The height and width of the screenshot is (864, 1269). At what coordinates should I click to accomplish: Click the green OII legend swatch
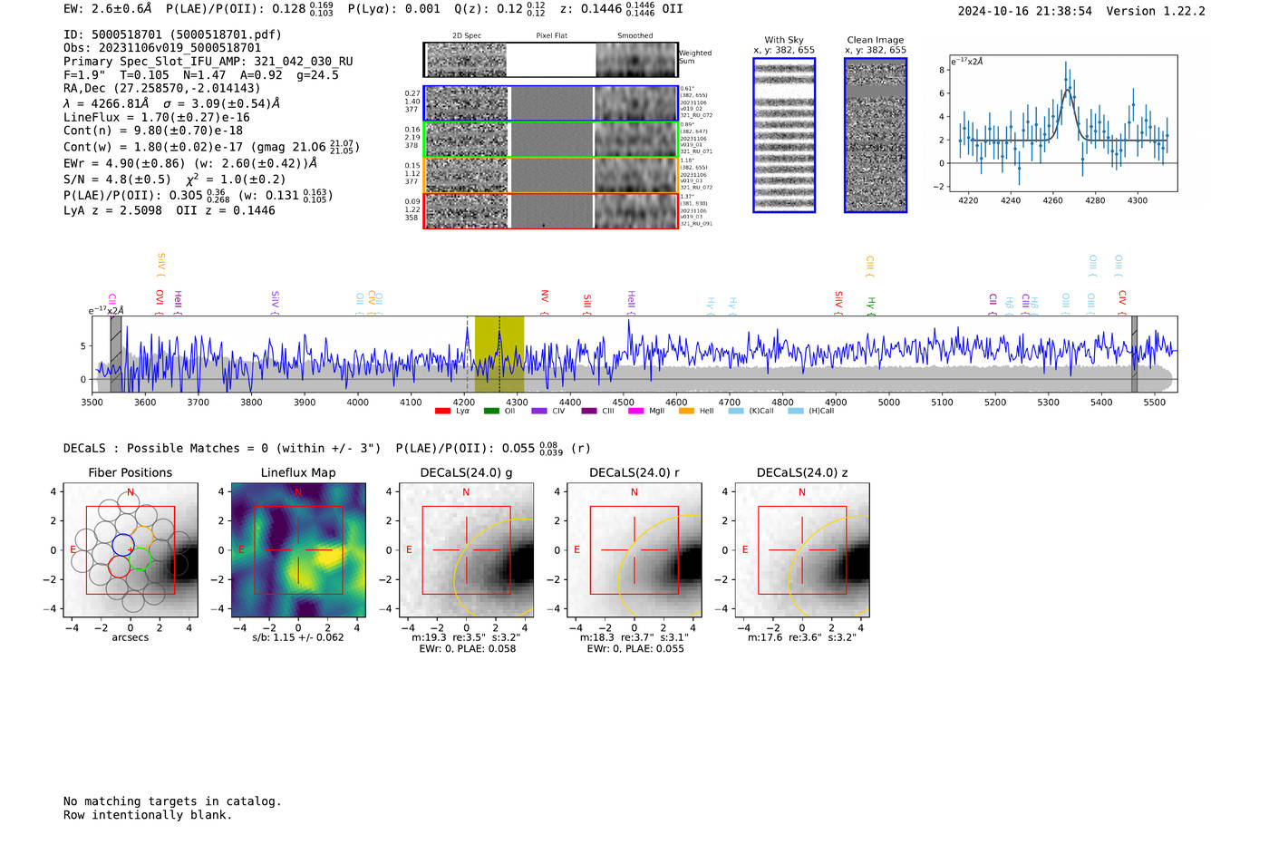491,411
